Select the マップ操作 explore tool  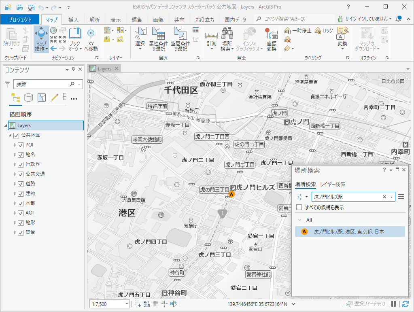coord(41,35)
